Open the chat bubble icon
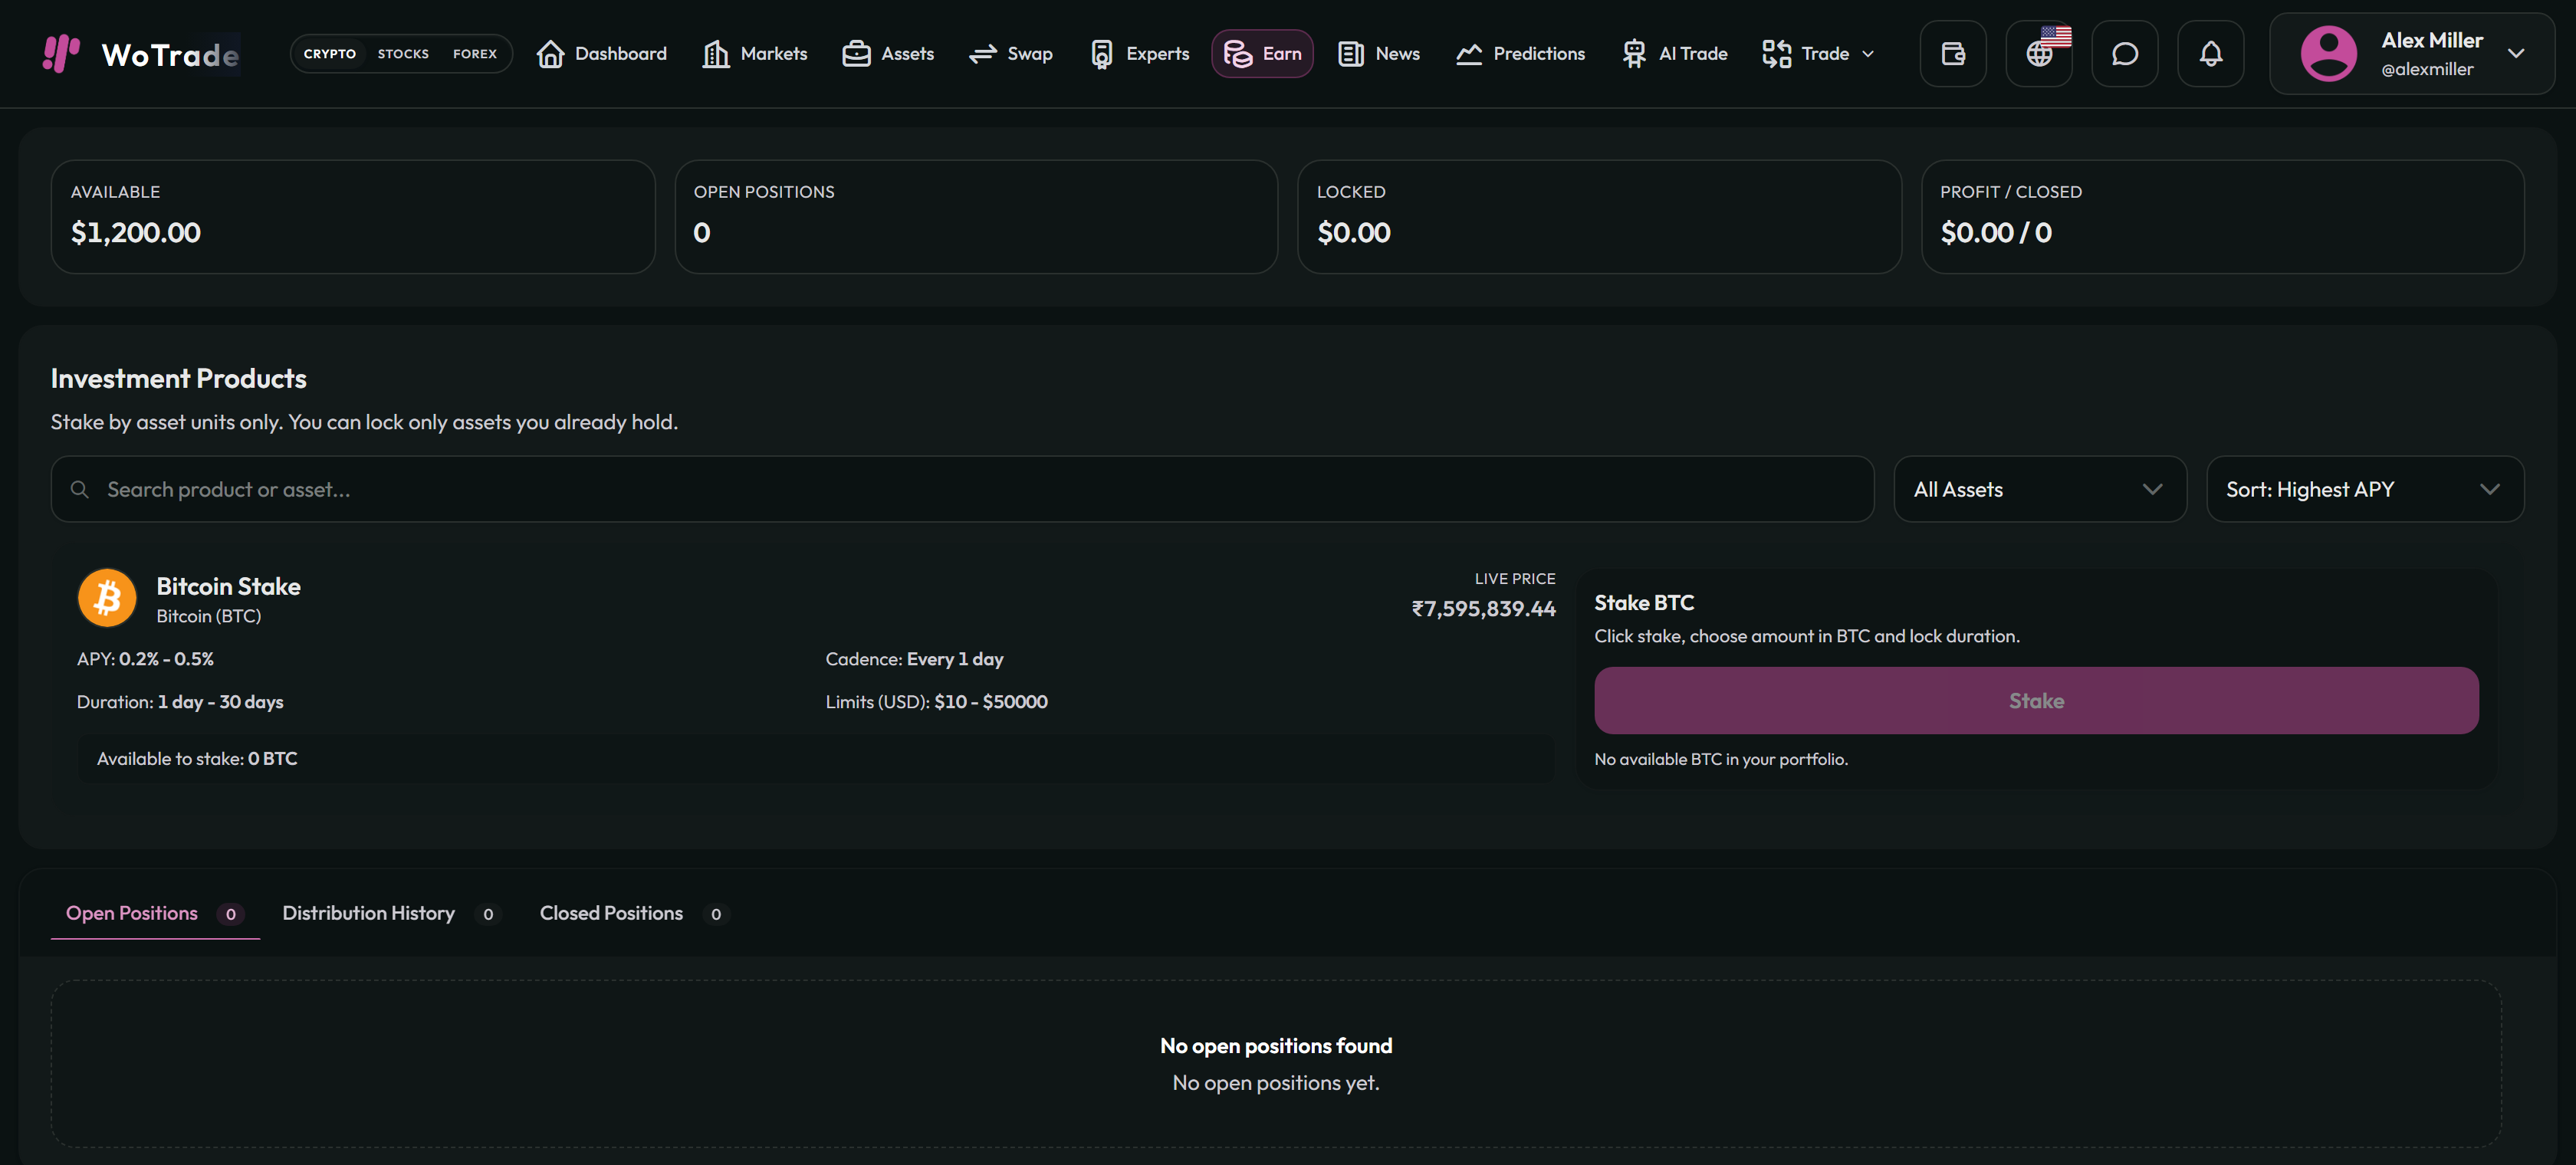 click(2125, 54)
